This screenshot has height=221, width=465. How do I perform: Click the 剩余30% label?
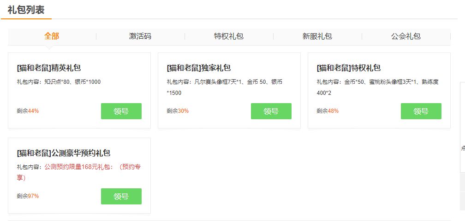(178, 111)
